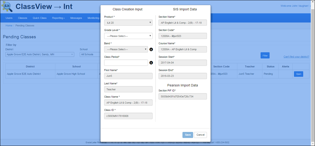
Task: Click the Class Period info icon
Action: pos(151,63)
